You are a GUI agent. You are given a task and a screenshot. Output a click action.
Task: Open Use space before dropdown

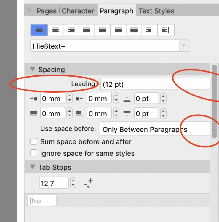pos(154,129)
